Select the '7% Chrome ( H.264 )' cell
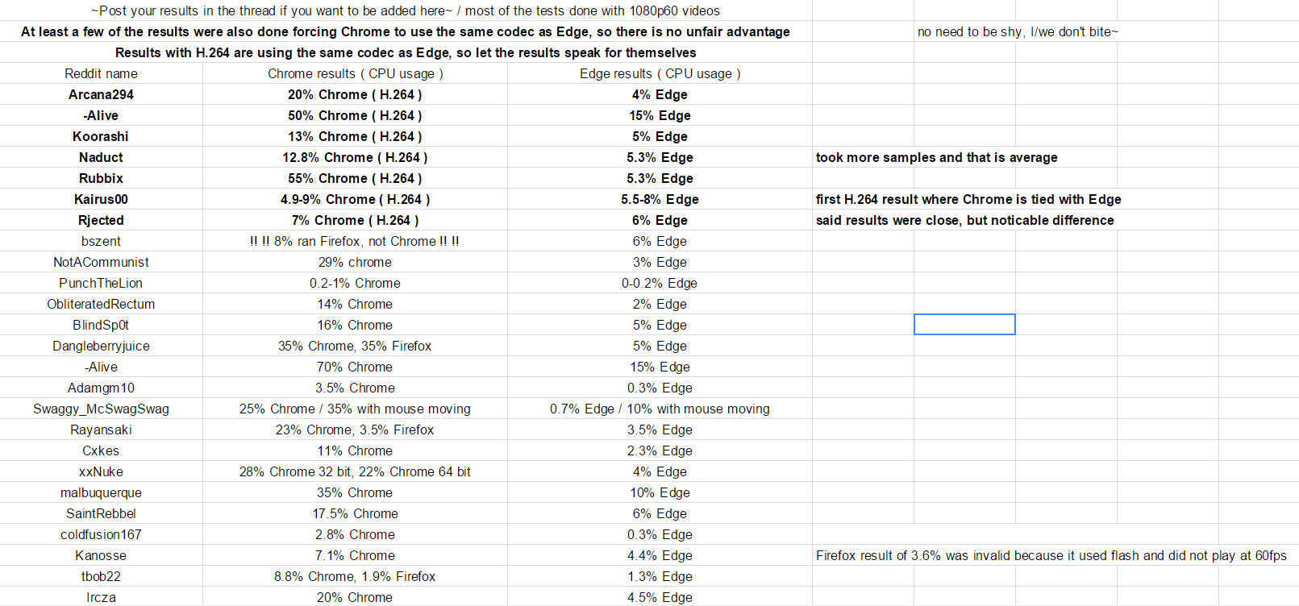 (x=355, y=220)
